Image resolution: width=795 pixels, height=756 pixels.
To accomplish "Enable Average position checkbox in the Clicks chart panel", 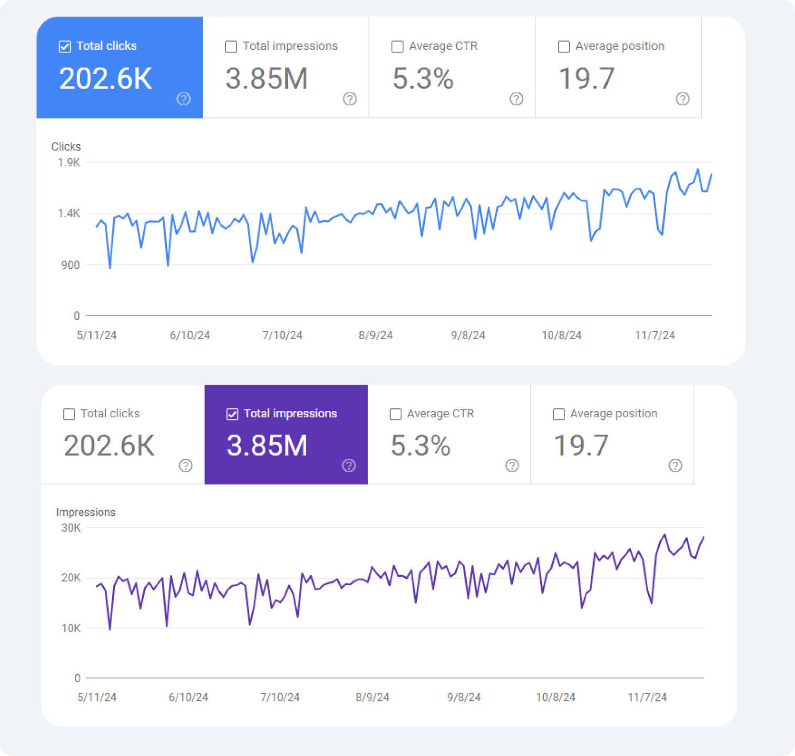I will (564, 47).
